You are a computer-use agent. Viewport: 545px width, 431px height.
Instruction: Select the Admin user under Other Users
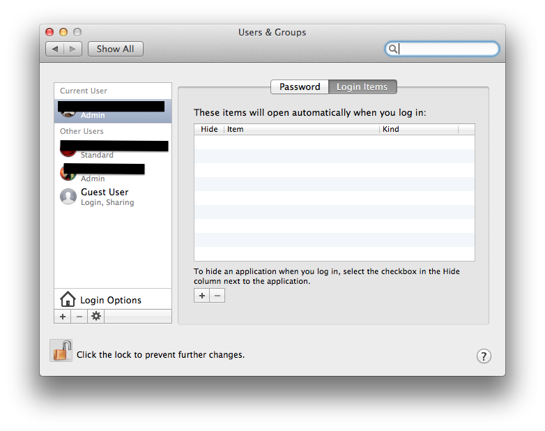112,174
